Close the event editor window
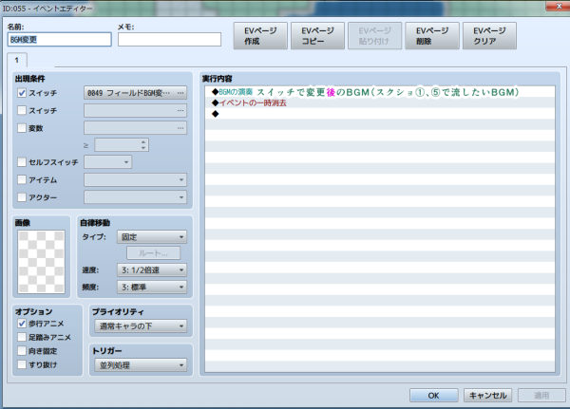 pos(559,6)
